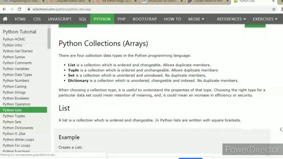Open Python For Loops in the sidebar
The image size is (283, 159).
(16, 145)
